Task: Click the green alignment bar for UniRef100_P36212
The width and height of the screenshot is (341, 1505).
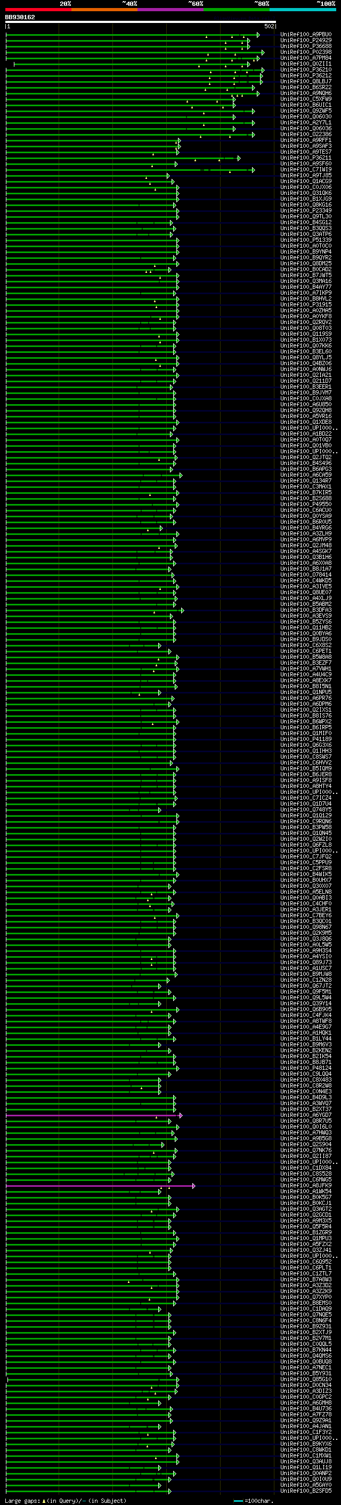Action: (134, 76)
